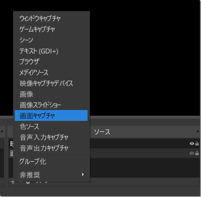The image size is (201, 197).
Task: Undock the ソース panel with float icon
Action: (198, 132)
